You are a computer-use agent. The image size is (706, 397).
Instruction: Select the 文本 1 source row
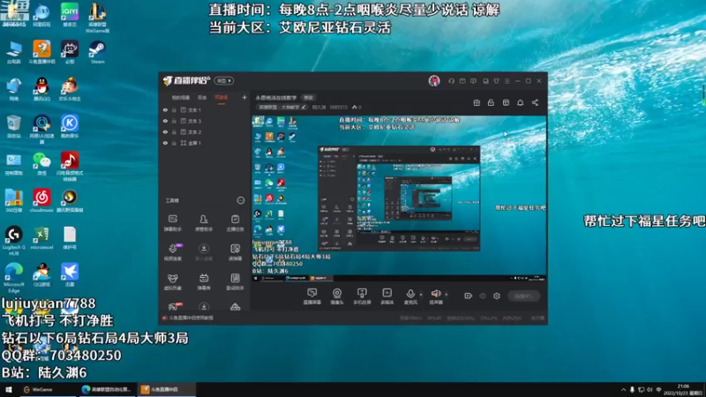[205, 109]
